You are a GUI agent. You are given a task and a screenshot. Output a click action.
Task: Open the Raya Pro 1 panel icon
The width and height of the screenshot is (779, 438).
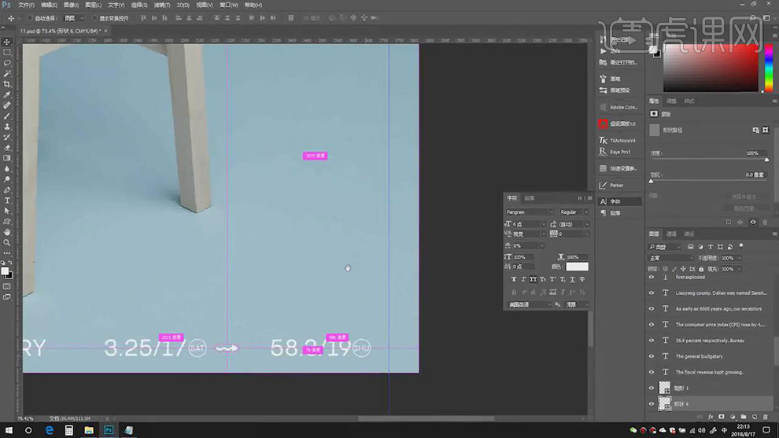pyautogui.click(x=603, y=152)
